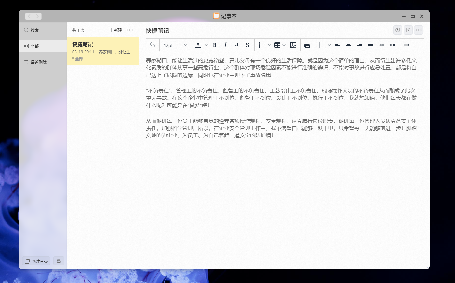Toggle bold formatting in the toolbar
This screenshot has width=455, height=283.
pyautogui.click(x=214, y=45)
